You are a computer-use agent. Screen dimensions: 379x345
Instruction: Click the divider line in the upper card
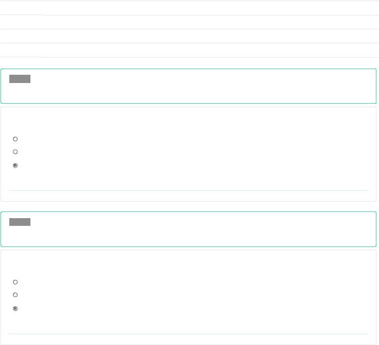[188, 190]
